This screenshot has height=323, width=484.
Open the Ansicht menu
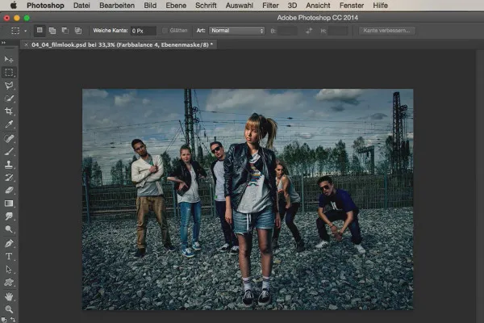318,6
